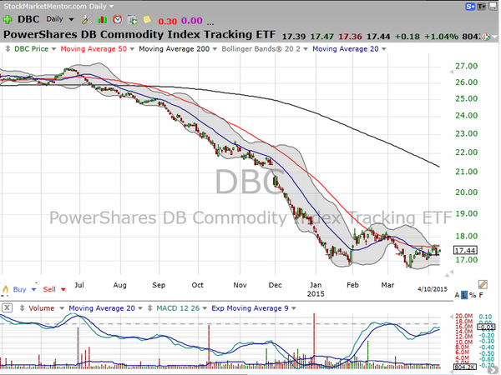The width and height of the screenshot is (501, 375).
Task: Click the pencil drawing tools icon
Action: (483, 284)
